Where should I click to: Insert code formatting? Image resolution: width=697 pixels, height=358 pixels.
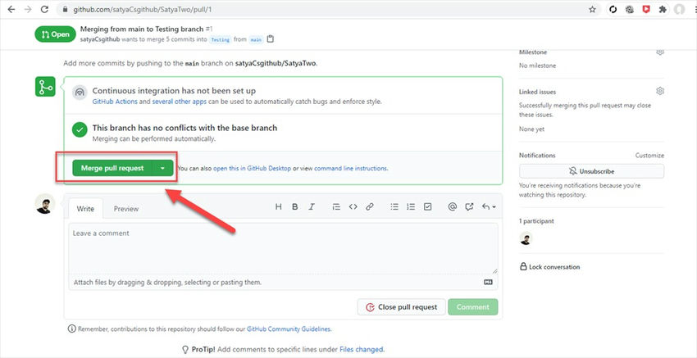point(353,206)
